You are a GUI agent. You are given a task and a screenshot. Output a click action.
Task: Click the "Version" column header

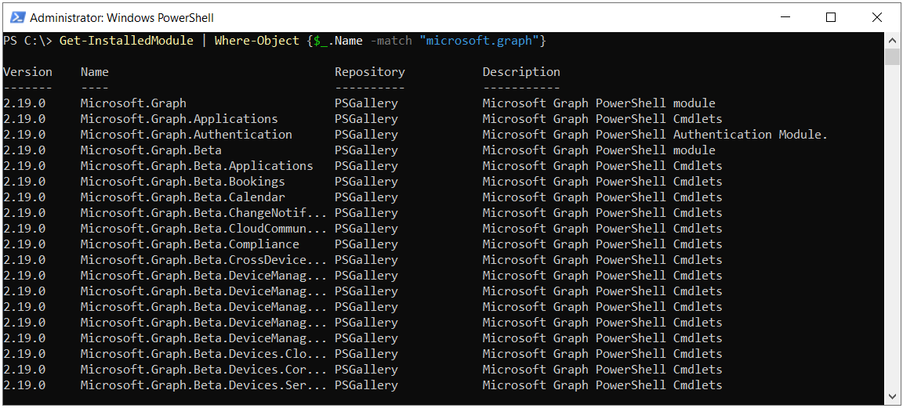pyautogui.click(x=27, y=72)
